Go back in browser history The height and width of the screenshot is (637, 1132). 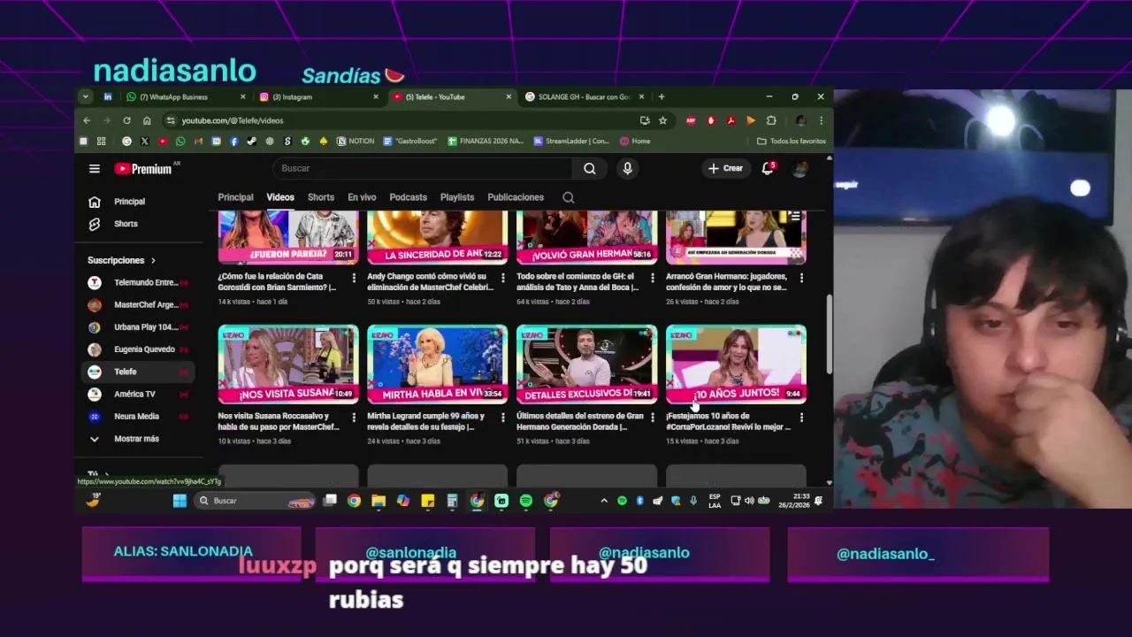(87, 120)
